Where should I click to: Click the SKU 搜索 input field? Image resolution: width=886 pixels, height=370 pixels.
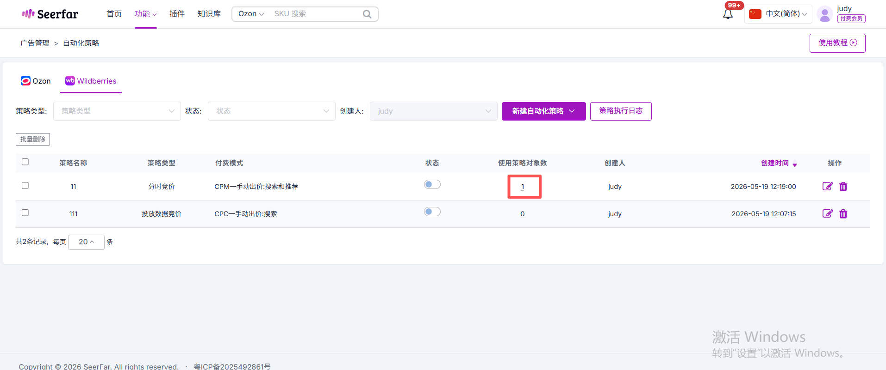pyautogui.click(x=316, y=14)
